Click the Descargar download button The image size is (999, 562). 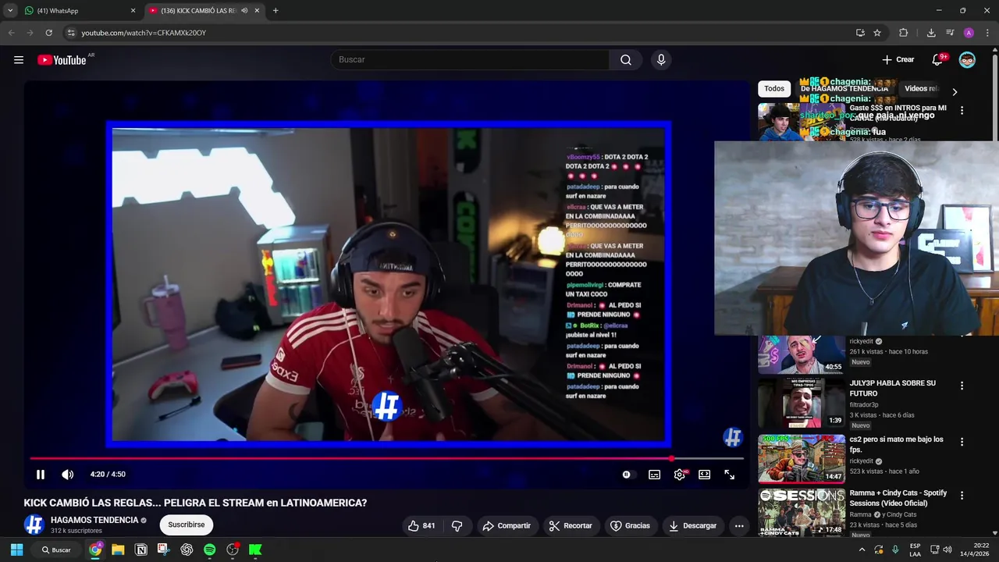(x=693, y=526)
